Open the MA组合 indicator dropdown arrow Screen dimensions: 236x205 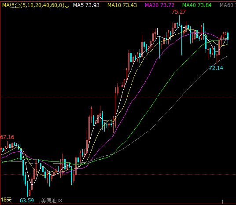[67, 6]
